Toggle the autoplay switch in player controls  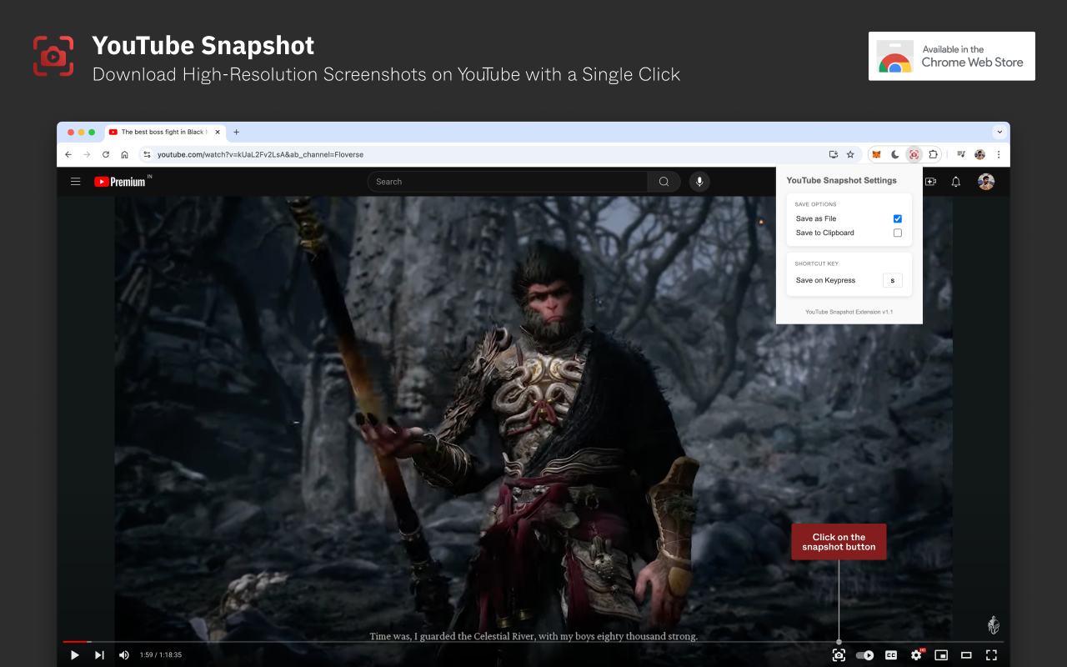click(x=864, y=655)
